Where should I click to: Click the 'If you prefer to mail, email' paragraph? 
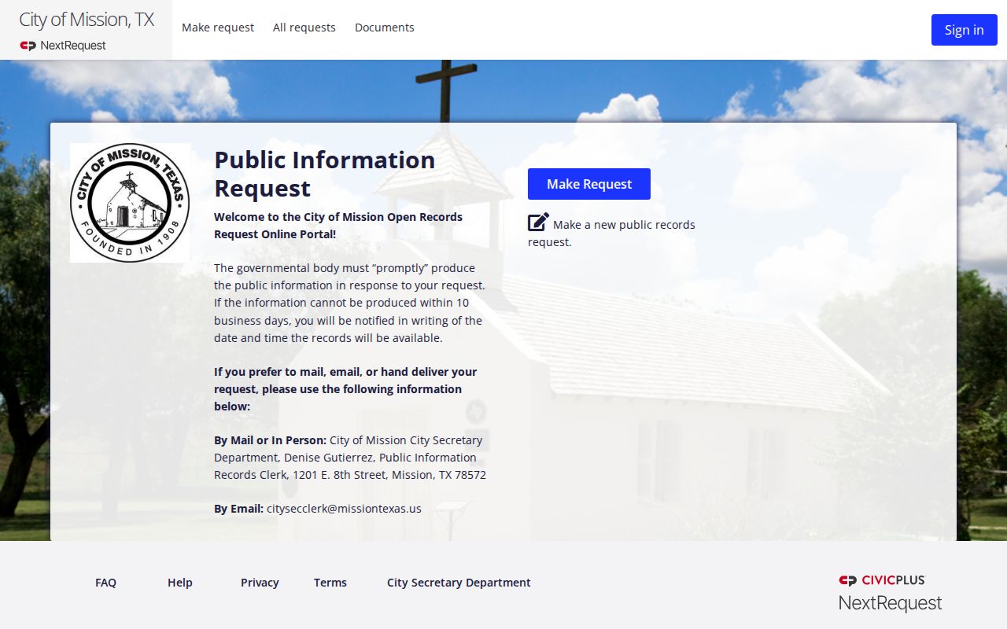tap(345, 389)
